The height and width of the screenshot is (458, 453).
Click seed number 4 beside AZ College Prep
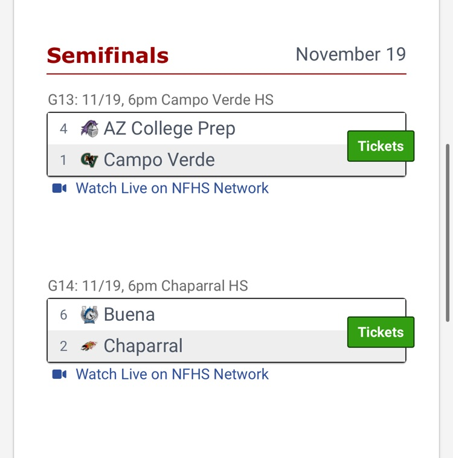(x=63, y=129)
